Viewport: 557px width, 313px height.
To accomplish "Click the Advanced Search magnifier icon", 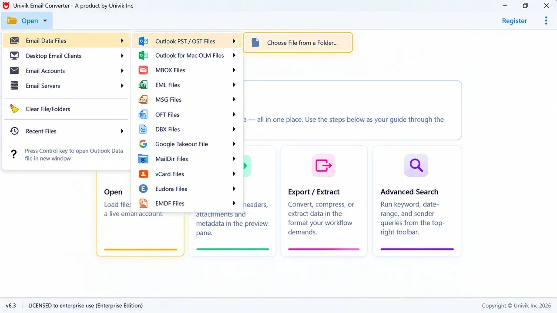I will pyautogui.click(x=416, y=165).
